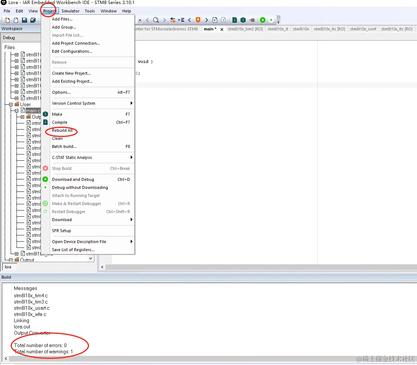Click the Save toolbar icon
Screen dimensions: 417x365
click(x=25, y=20)
